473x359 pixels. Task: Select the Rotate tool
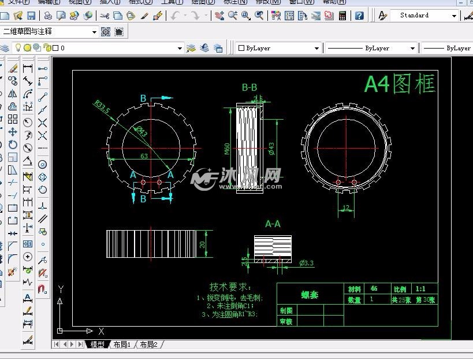[x=13, y=145]
